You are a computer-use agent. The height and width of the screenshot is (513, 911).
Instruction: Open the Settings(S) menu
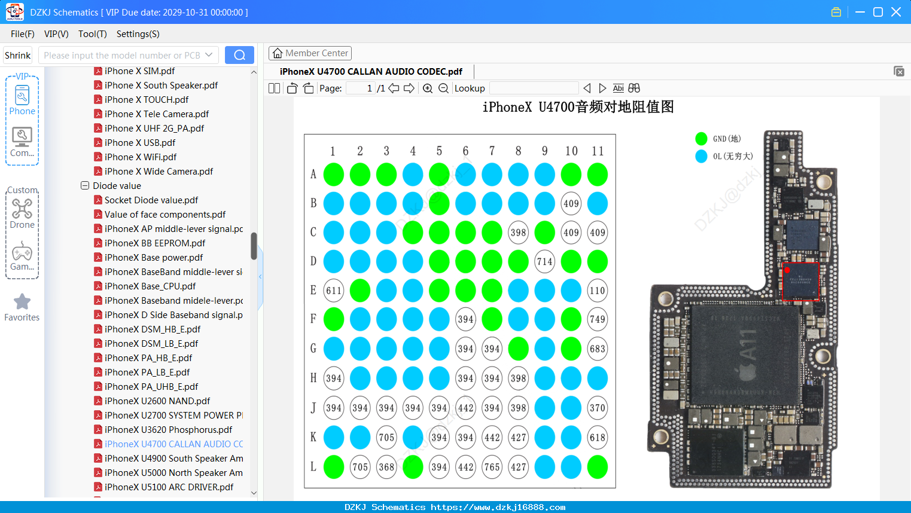138,34
